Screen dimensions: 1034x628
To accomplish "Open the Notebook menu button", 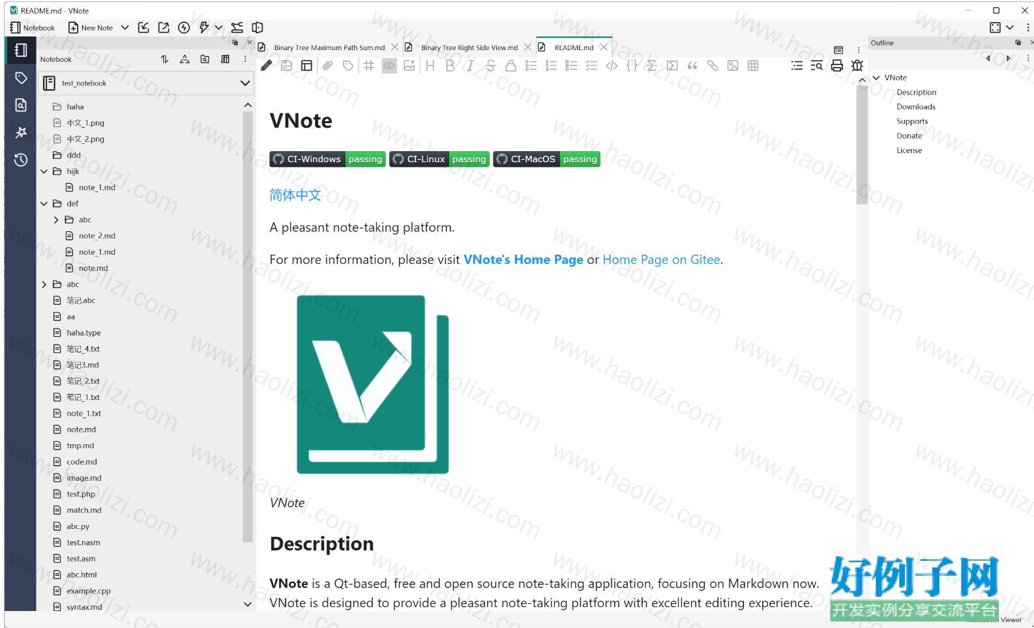I will 33,27.
